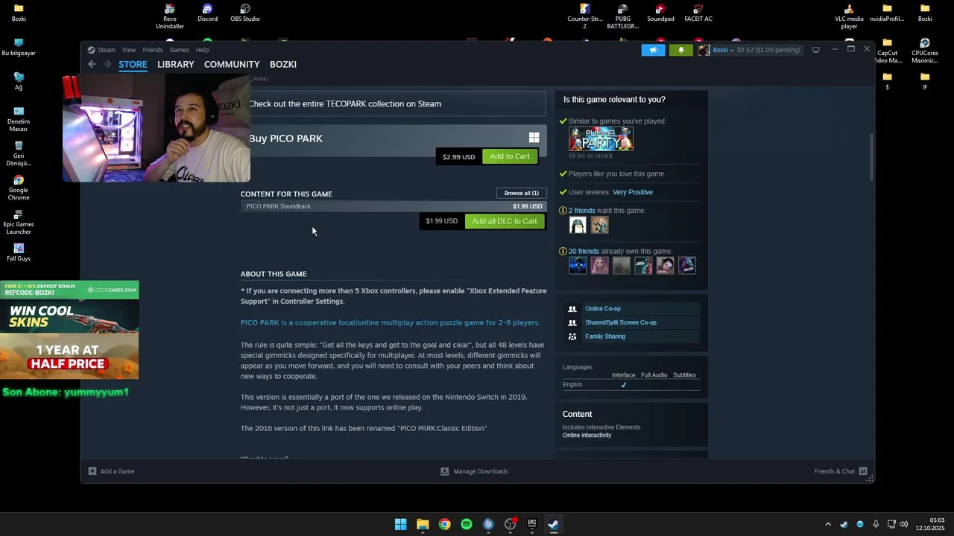Image resolution: width=954 pixels, height=536 pixels.
Task: Click the Steam forward navigation arrow
Action: click(107, 65)
